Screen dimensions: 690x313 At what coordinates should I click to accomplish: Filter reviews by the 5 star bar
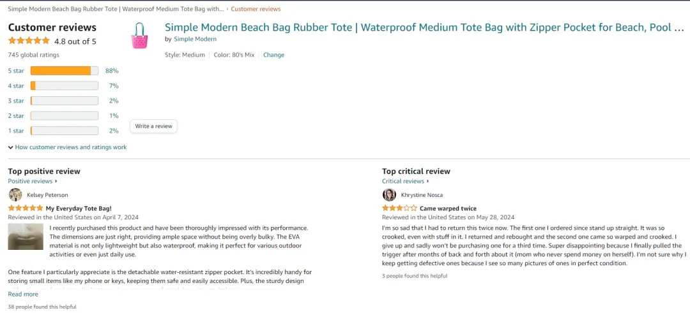tap(64, 71)
